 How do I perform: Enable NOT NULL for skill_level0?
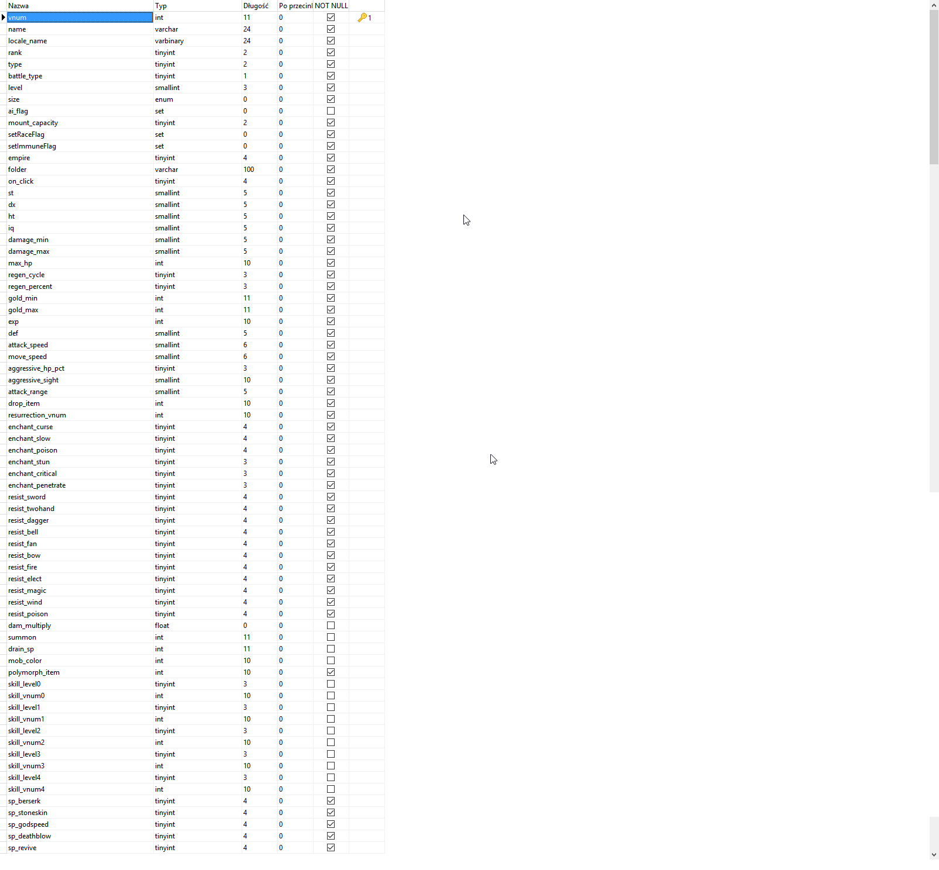coord(331,684)
